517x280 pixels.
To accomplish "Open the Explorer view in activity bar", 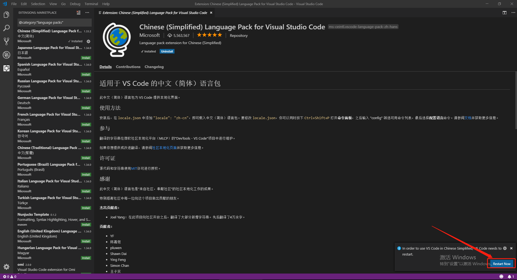I will pos(6,15).
